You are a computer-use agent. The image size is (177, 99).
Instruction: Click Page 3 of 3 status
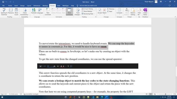(4, 94)
